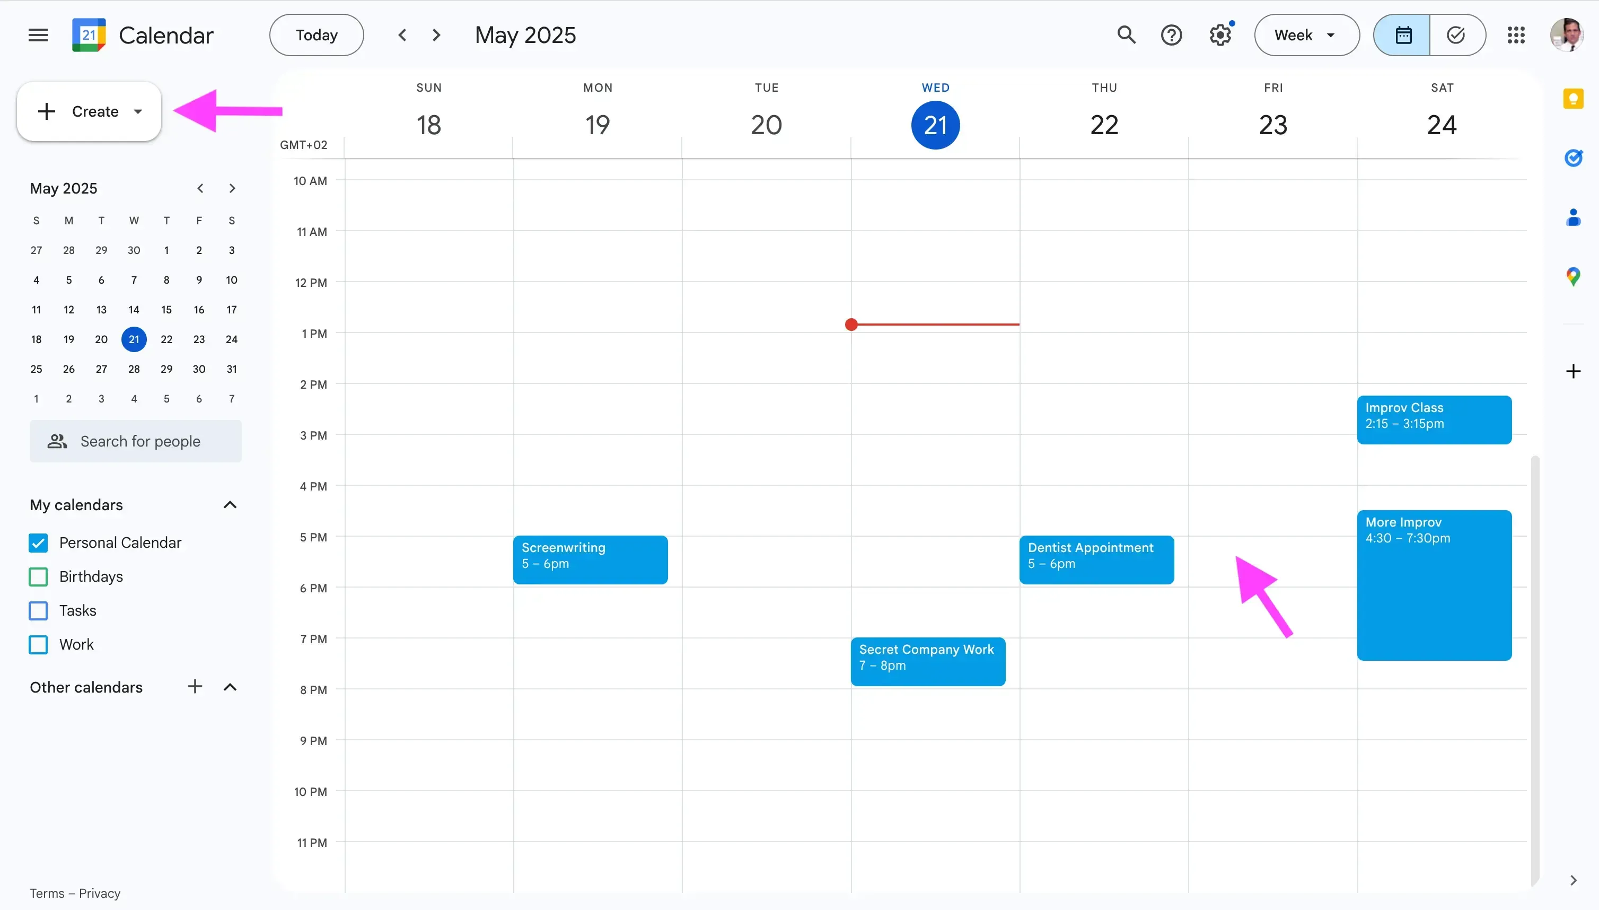Viewport: 1599px width, 910px height.
Task: Open the Week view dropdown
Action: tap(1305, 34)
